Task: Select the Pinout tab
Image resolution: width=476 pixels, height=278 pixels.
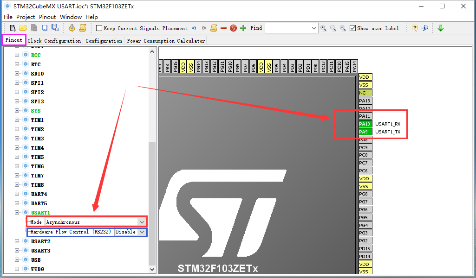Action: pyautogui.click(x=13, y=40)
